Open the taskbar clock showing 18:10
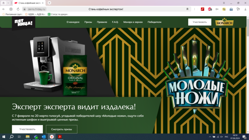 (x=235, y=137)
